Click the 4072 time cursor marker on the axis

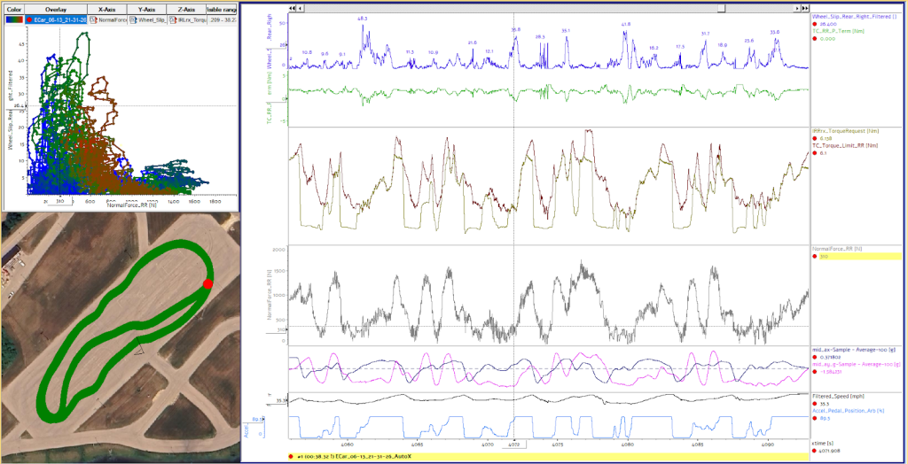(514, 445)
